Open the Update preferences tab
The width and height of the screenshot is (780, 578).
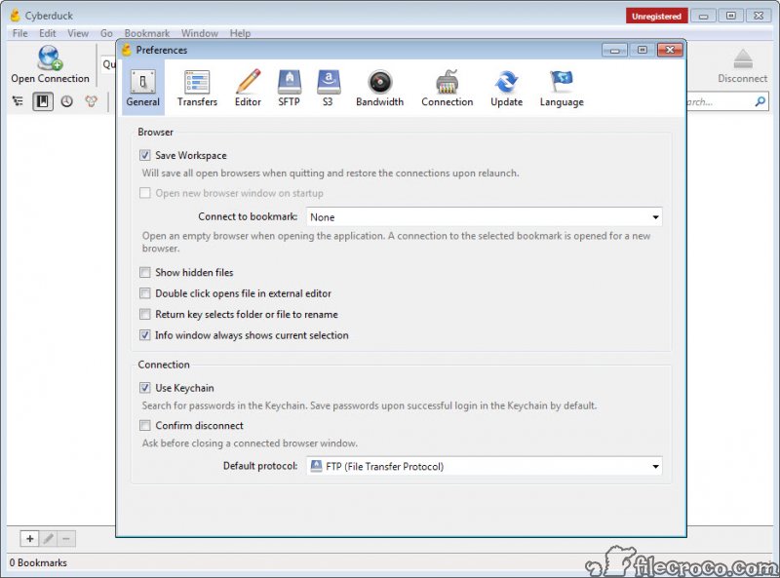[x=506, y=88]
